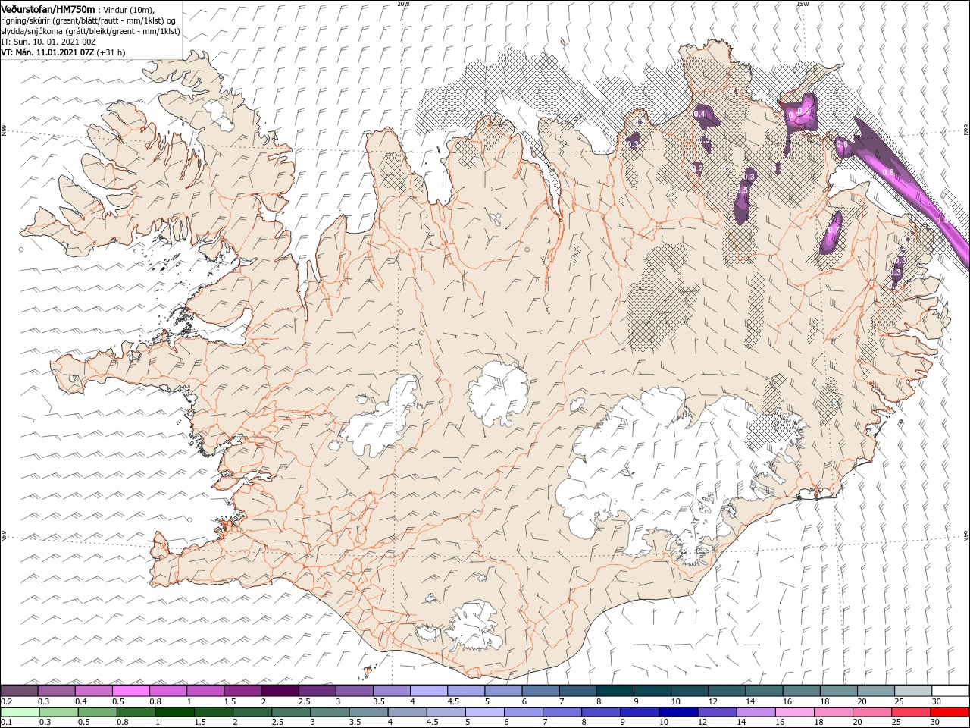Click the 0.8 value in the offshore snow band
The image size is (970, 728).
[888, 173]
